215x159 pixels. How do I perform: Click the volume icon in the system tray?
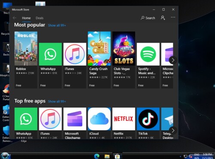tap(190, 156)
